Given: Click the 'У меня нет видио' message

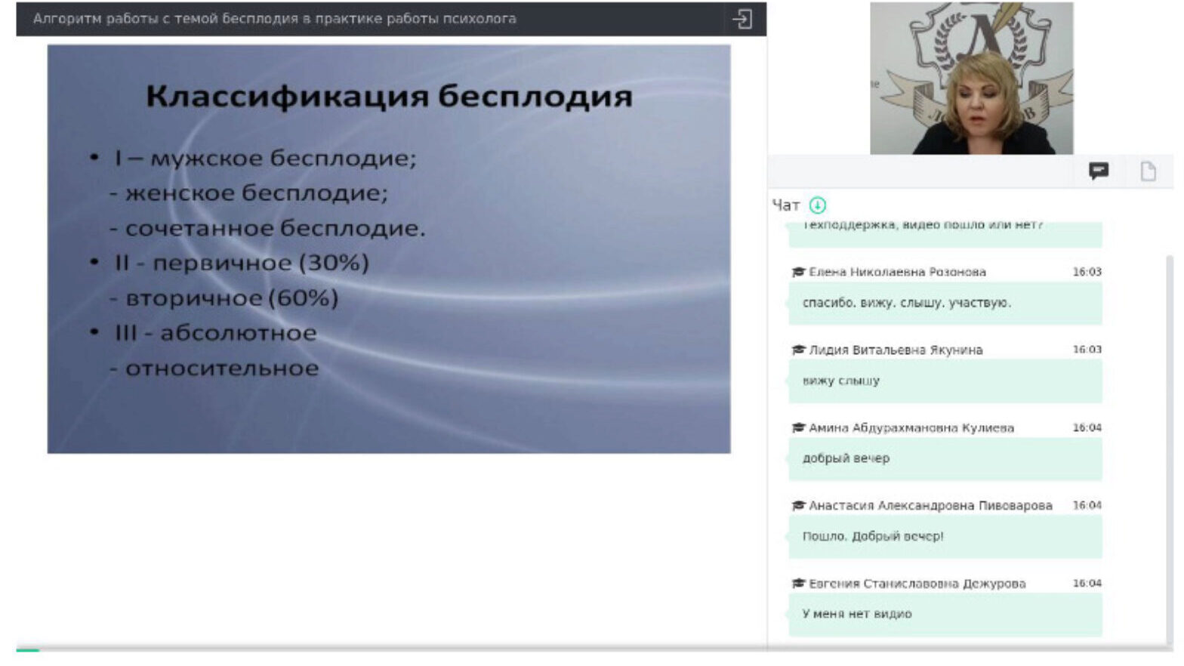Looking at the screenshot, I should 856,614.
